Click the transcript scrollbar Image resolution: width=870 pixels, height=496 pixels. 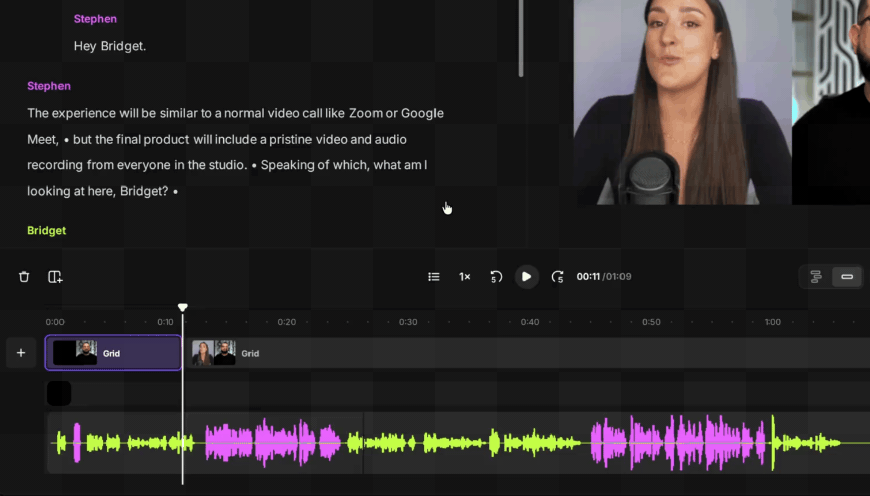coord(521,38)
